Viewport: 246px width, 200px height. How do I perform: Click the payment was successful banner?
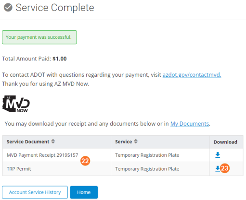click(39, 37)
